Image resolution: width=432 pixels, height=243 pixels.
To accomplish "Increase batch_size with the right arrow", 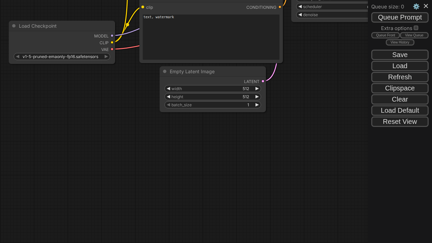I will point(257,105).
